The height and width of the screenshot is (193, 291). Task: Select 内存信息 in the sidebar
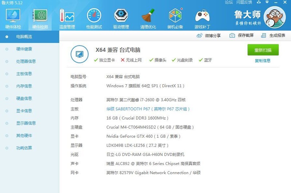(29, 86)
